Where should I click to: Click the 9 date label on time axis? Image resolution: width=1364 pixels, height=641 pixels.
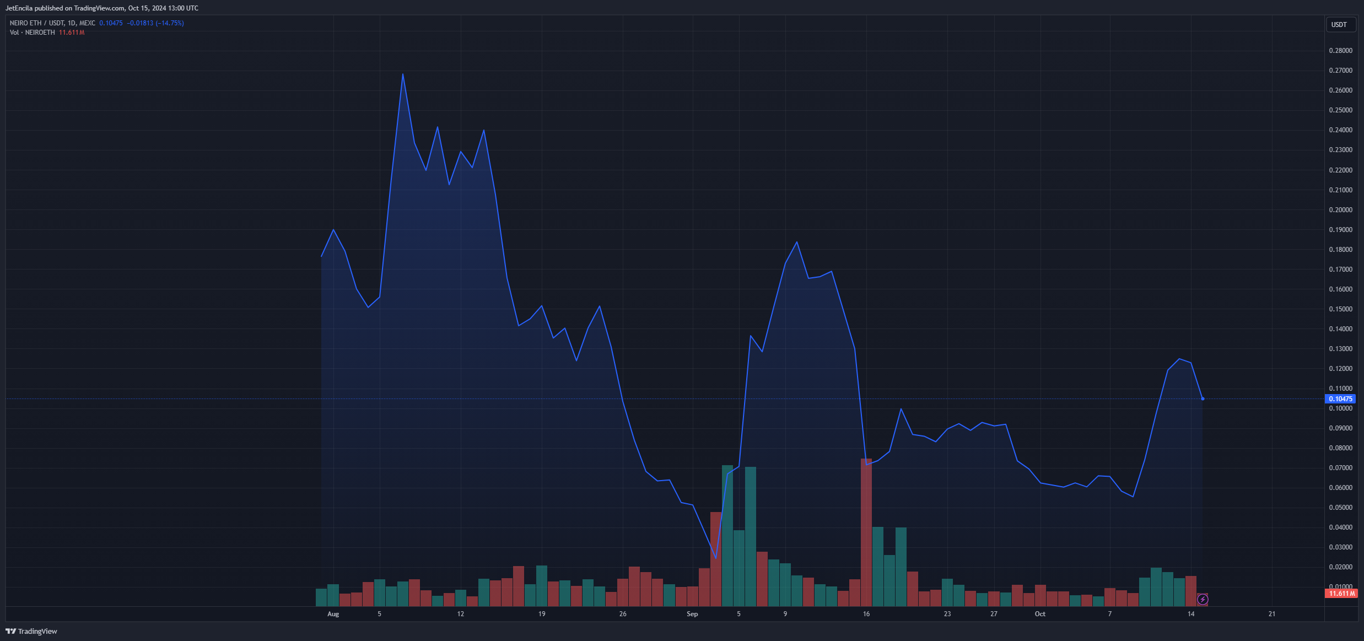click(x=785, y=614)
